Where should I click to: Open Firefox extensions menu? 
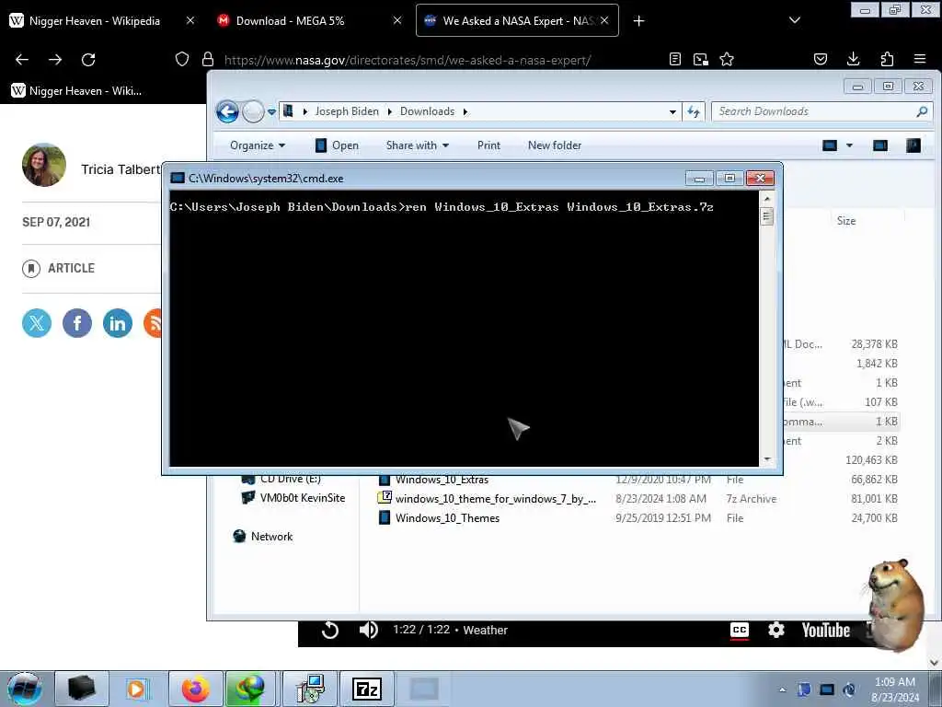coord(887,59)
